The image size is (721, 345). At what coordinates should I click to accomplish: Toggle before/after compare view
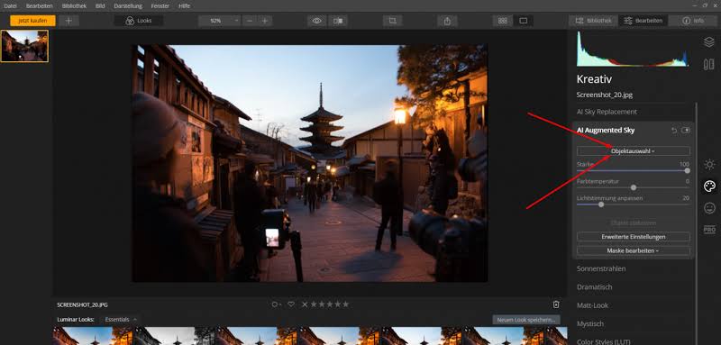(338, 21)
